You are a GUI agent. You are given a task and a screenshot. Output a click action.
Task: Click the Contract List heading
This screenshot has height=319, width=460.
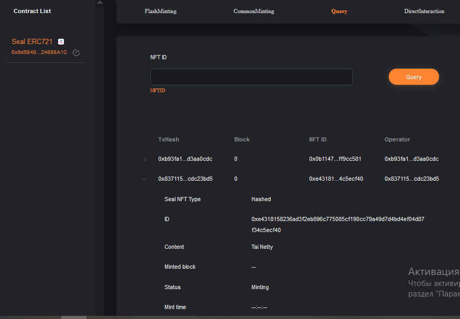tap(32, 11)
